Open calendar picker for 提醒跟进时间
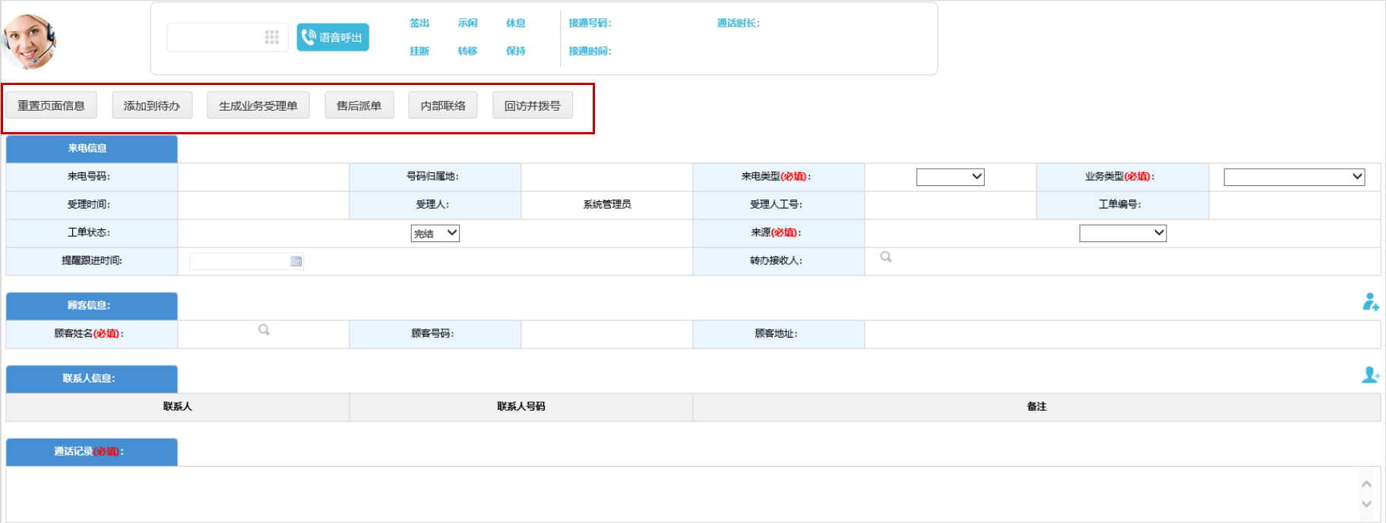Screen dimensions: 1386x523 tap(296, 261)
